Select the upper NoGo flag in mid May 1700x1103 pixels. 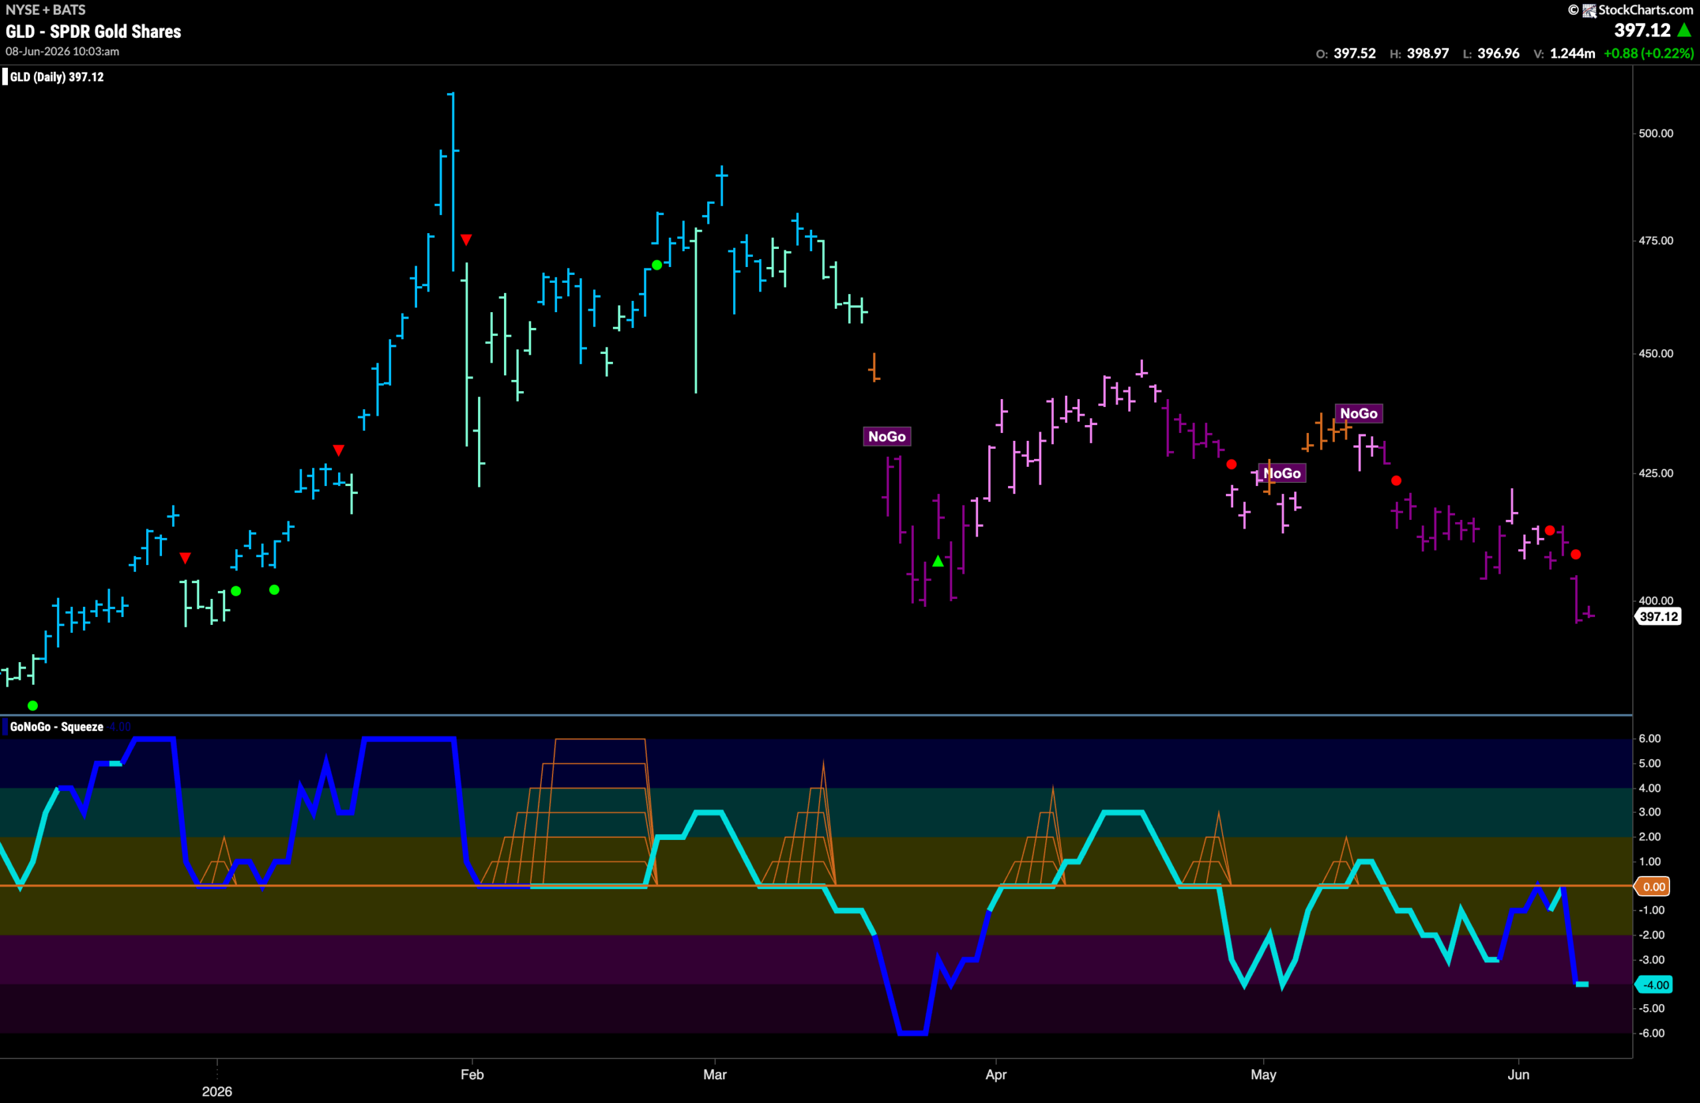click(1359, 413)
